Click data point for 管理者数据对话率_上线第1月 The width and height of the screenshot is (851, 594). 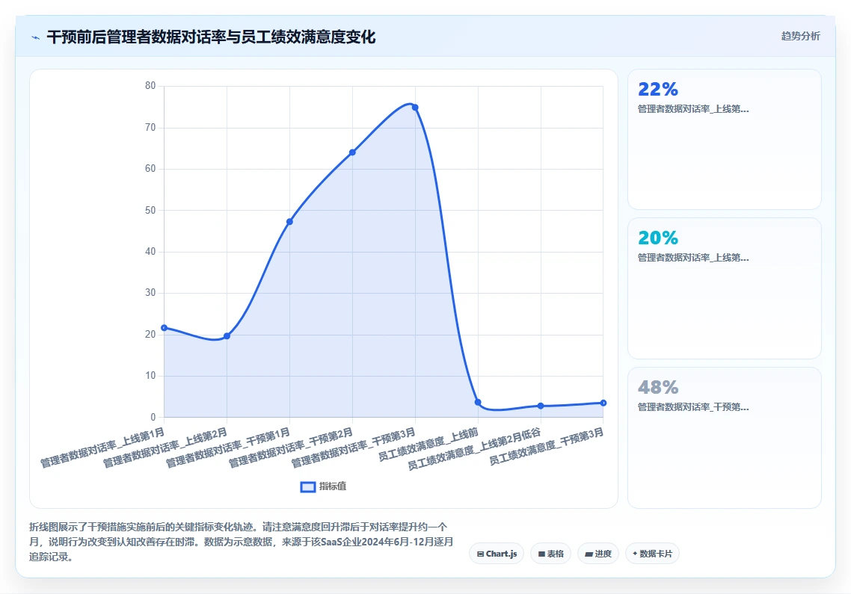[164, 328]
